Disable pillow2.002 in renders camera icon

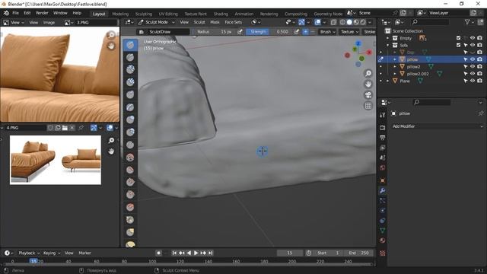coord(480,74)
